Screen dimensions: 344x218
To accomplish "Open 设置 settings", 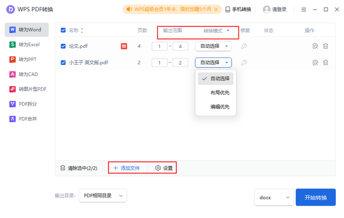I will pyautogui.click(x=164, y=168).
